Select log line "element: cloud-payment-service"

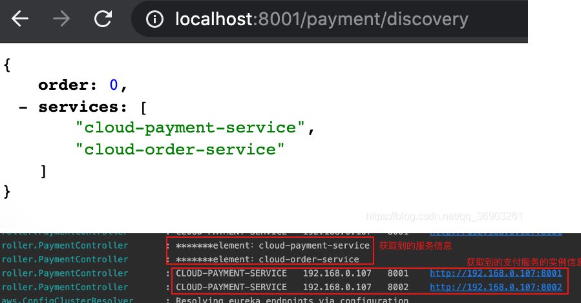tap(272, 246)
